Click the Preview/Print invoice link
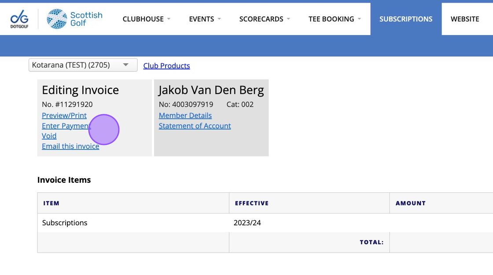The height and width of the screenshot is (275, 493). [64, 116]
